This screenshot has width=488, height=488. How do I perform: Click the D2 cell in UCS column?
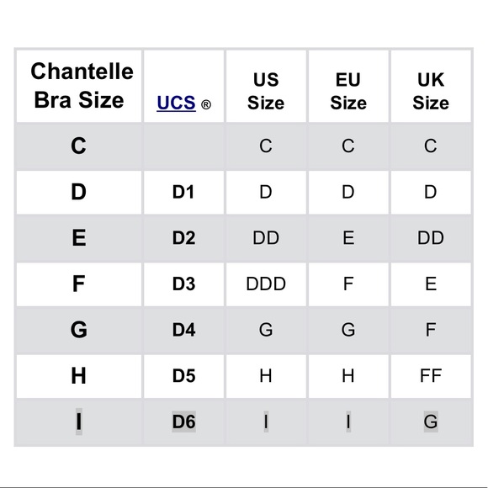pos(183,238)
